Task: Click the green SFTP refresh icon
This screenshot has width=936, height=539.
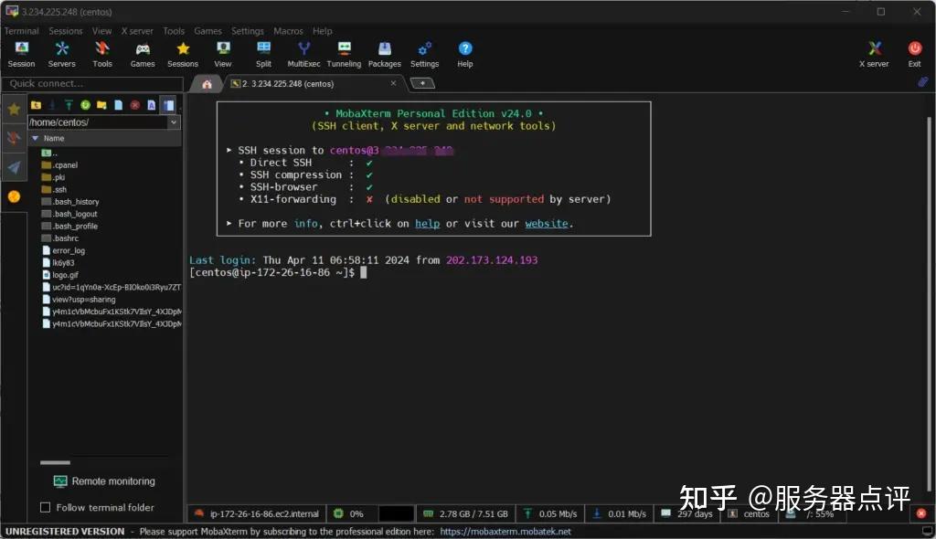Action: [x=85, y=105]
